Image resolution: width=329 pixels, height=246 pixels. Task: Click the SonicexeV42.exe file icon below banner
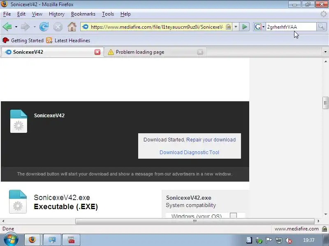click(x=18, y=202)
